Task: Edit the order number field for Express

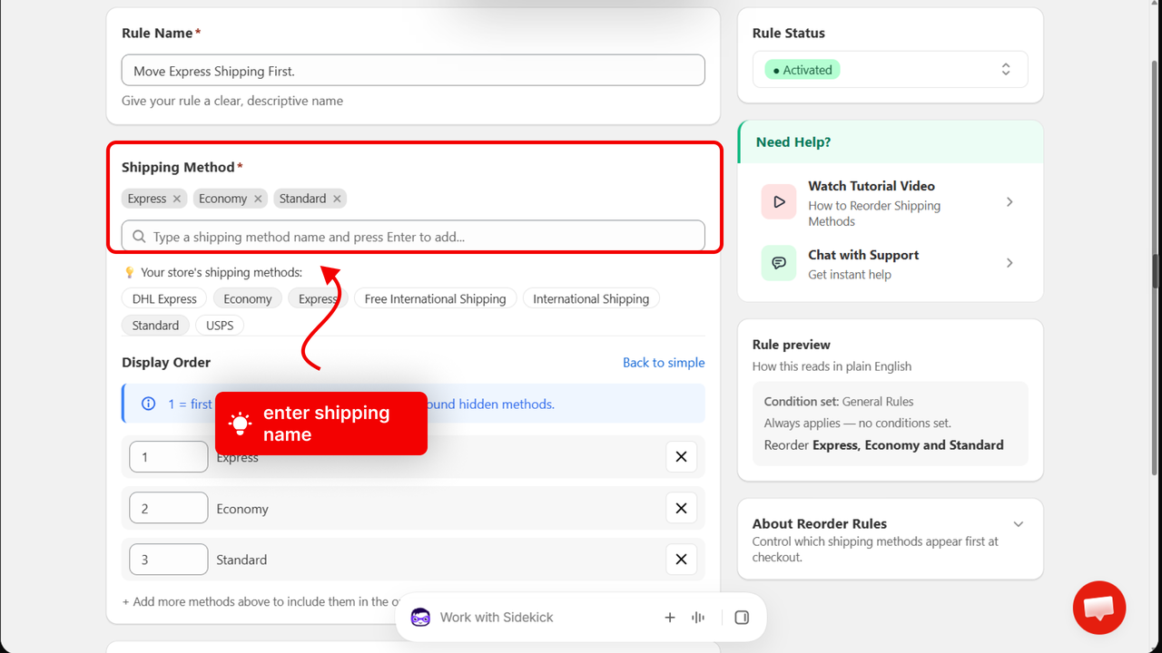Action: (x=169, y=457)
